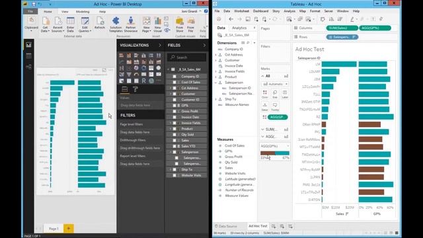
Task: Select the Page 1 tab in Power BI
Action: [54, 229]
